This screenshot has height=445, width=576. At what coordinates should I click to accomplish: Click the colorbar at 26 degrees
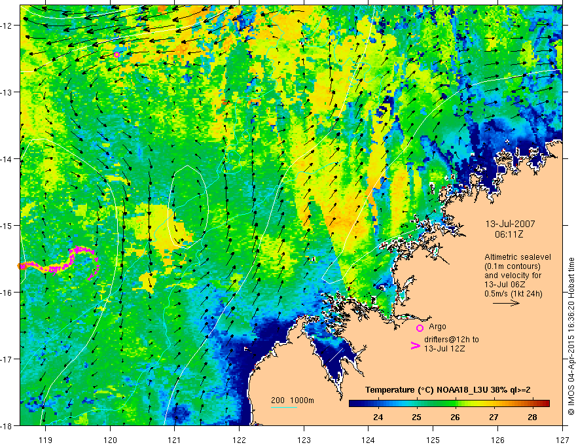pos(455,404)
